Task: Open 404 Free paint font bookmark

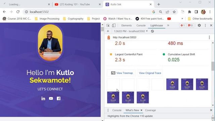Action: pos(150,19)
